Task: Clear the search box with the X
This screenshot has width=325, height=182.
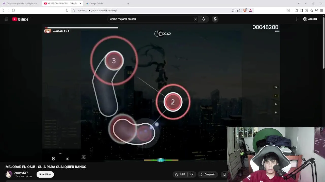Action: coord(196,19)
